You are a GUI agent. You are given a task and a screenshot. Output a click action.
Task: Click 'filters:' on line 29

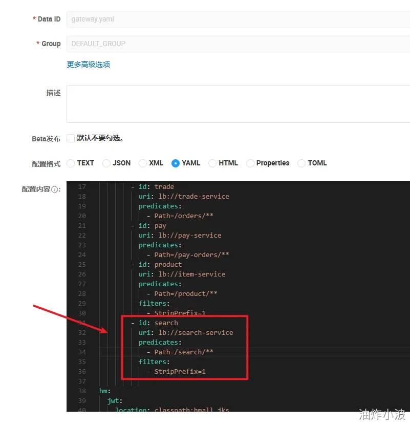point(154,304)
